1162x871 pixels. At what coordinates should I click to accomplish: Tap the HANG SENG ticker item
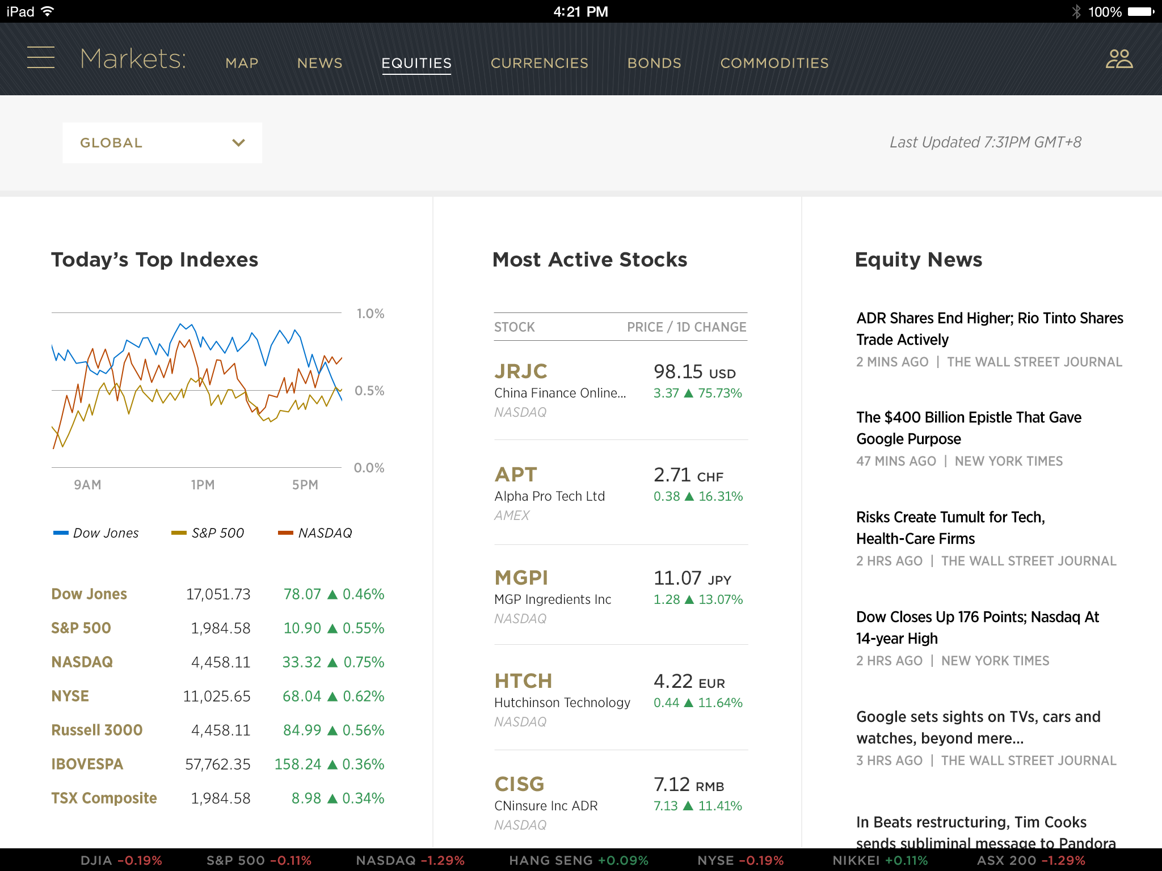[x=578, y=860]
